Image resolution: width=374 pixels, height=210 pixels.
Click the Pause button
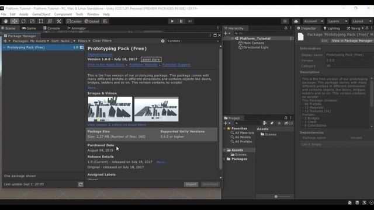[181, 21]
